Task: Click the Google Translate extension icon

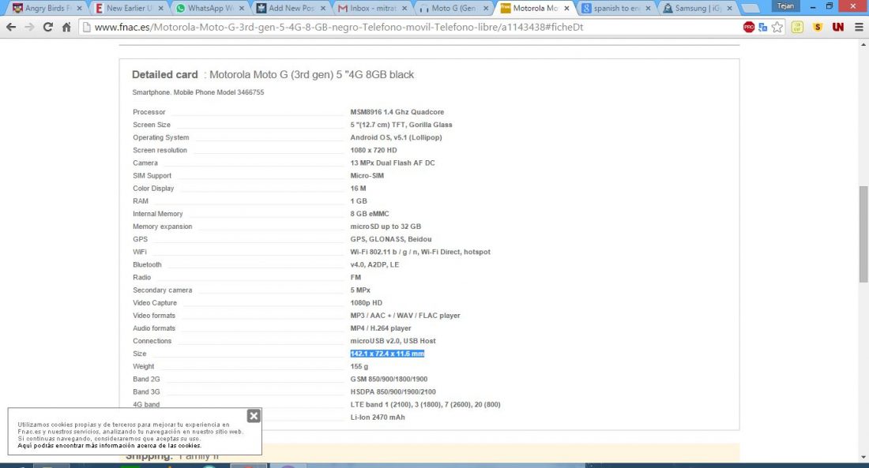Action: 763,27
